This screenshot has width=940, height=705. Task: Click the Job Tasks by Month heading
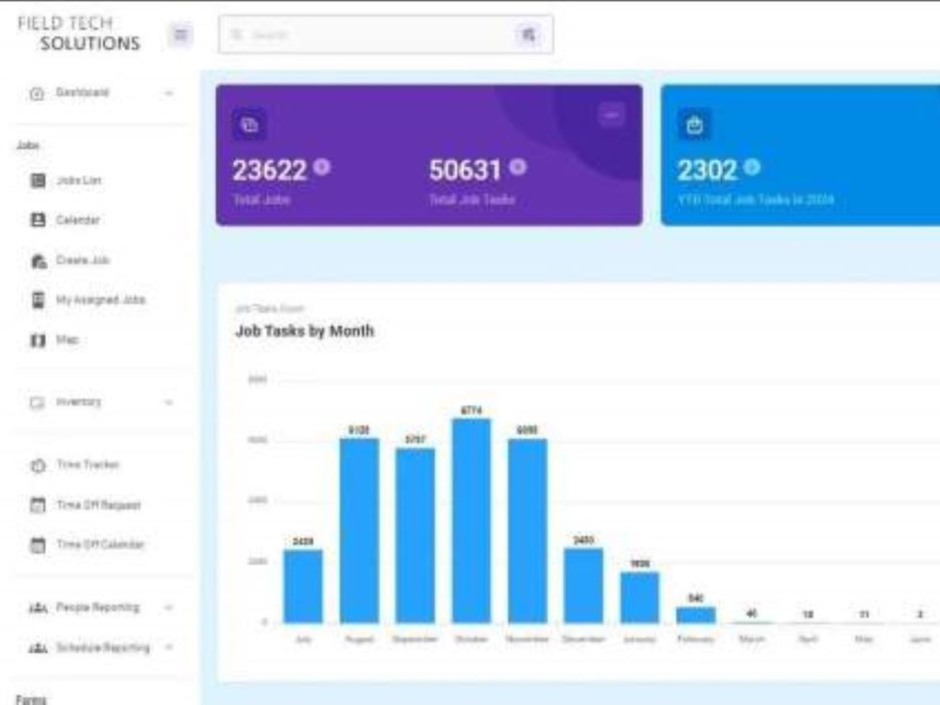[305, 331]
